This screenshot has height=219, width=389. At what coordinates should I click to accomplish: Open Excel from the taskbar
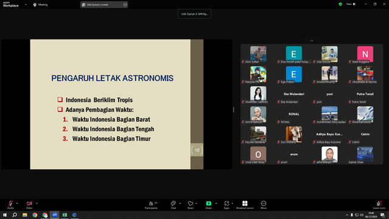pyautogui.click(x=64, y=215)
